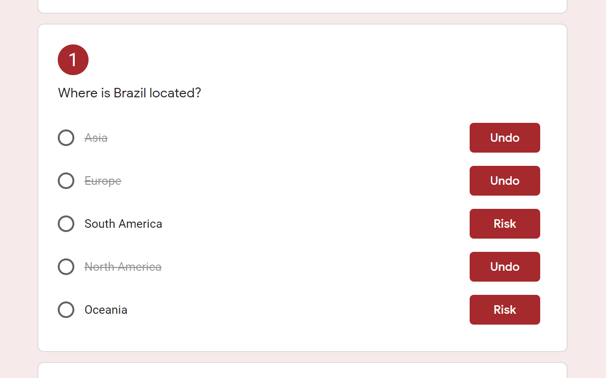Undo the crossed-out North America option
This screenshot has width=606, height=378.
tap(505, 267)
